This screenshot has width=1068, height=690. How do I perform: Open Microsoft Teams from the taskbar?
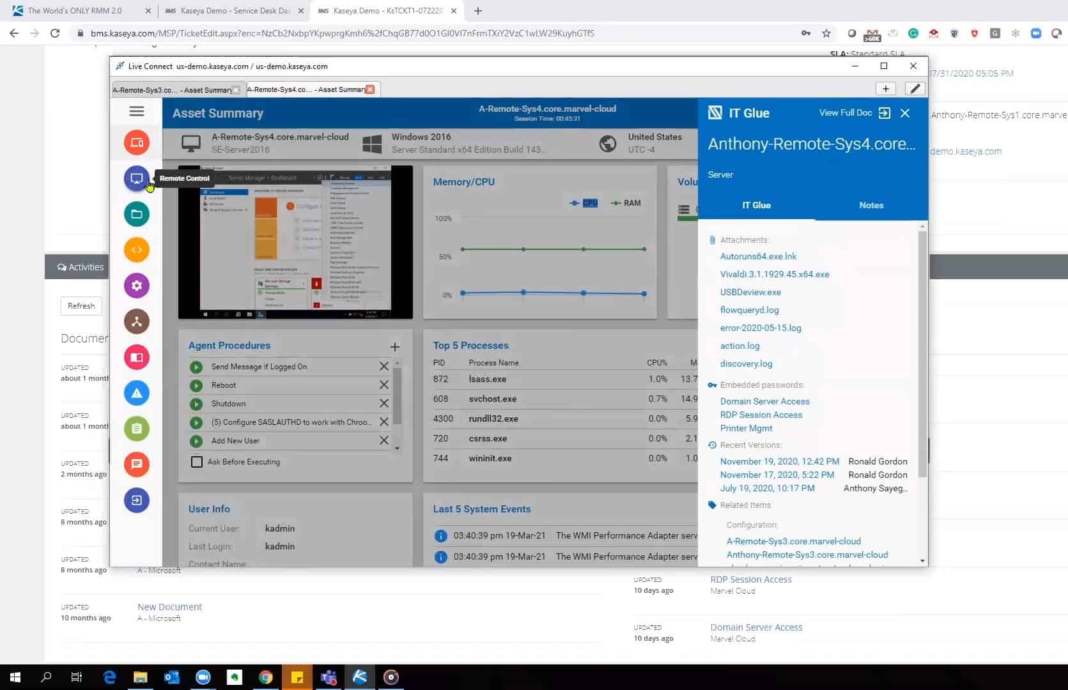(329, 677)
